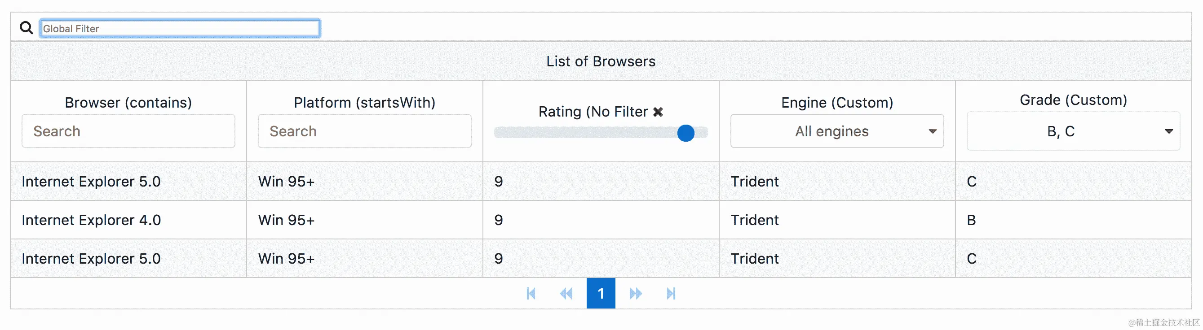The height and width of the screenshot is (330, 1203).
Task: Open the All engines dropdown
Action: (x=836, y=131)
